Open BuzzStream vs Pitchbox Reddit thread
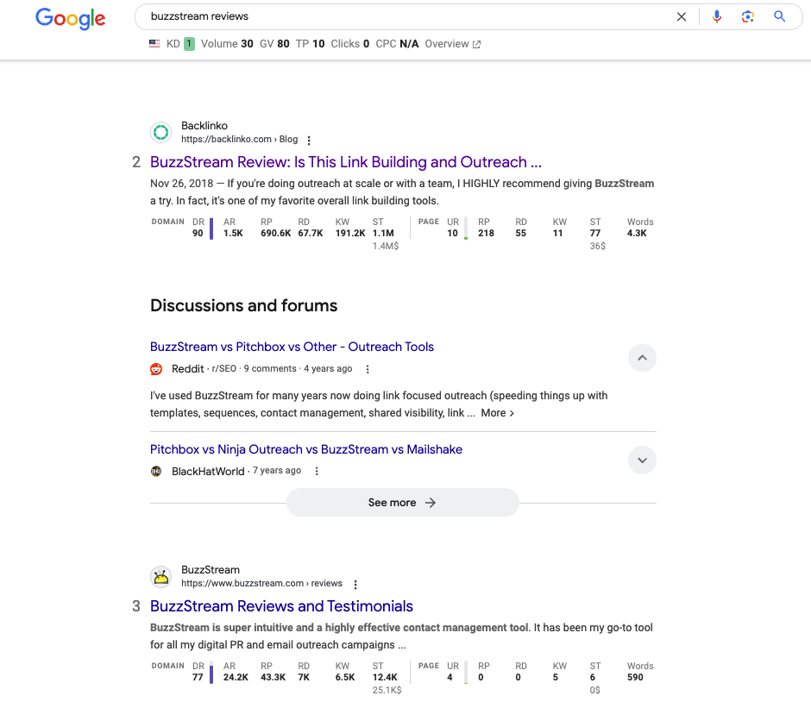 (x=292, y=347)
